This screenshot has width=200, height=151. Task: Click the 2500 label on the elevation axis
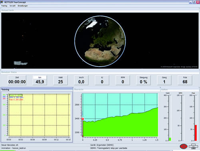[77, 105]
